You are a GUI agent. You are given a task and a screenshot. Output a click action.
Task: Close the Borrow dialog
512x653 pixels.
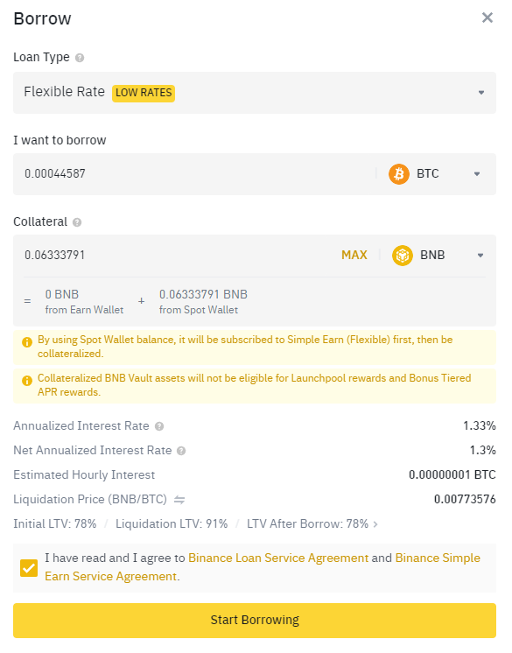pos(487,18)
